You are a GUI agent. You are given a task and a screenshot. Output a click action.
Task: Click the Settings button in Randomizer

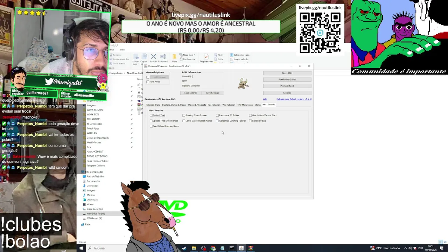pyautogui.click(x=287, y=93)
